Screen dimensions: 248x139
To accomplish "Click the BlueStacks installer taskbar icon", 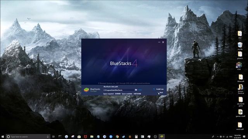I will point(162,136).
